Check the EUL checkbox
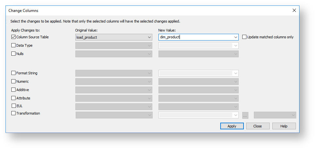This screenshot has height=149, width=315. (13, 106)
